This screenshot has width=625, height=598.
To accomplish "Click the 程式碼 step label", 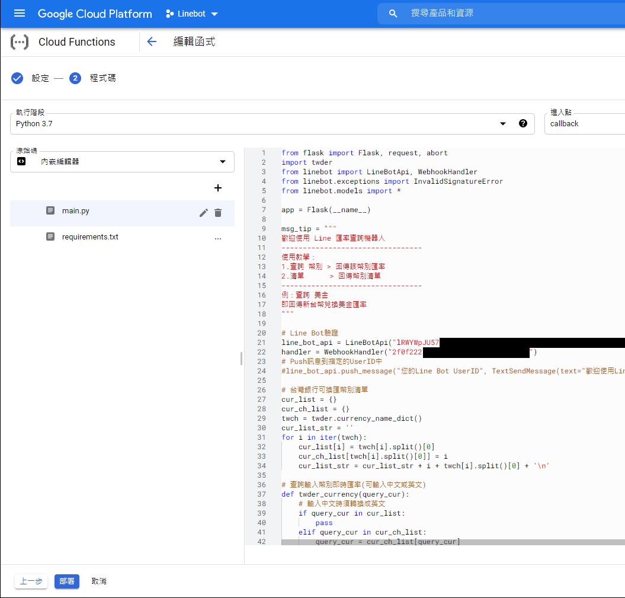I will click(103, 78).
